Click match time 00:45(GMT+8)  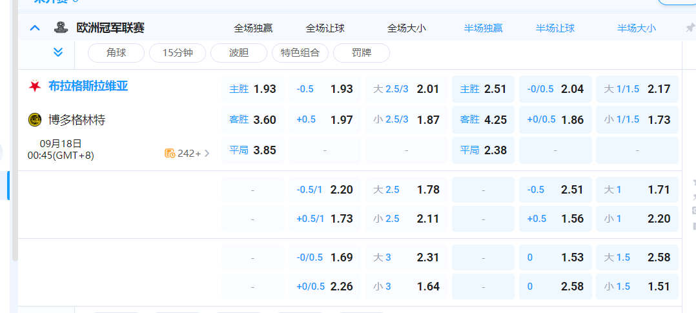61,156
